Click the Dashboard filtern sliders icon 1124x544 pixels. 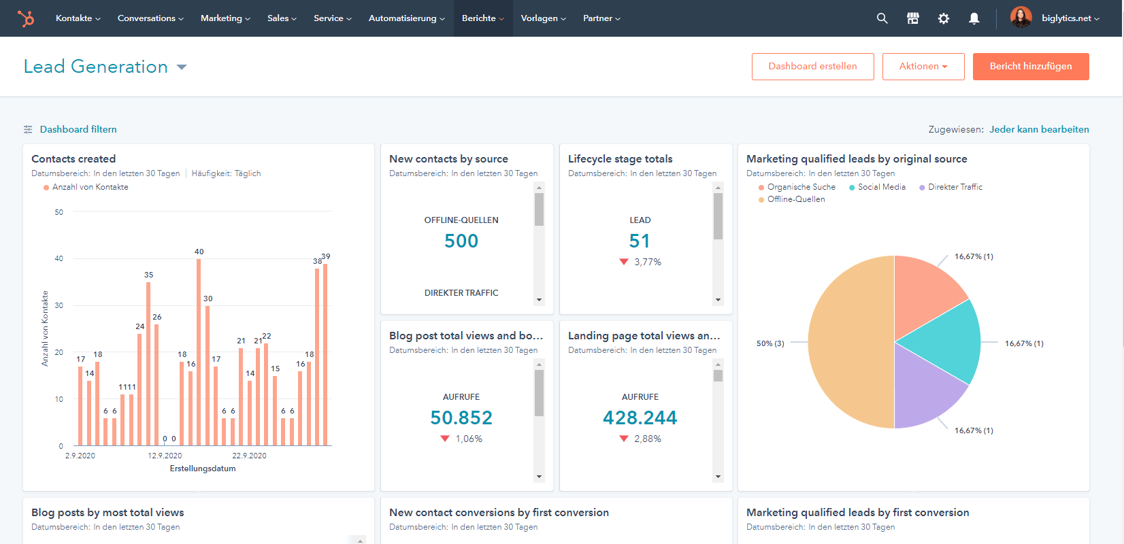pos(28,129)
